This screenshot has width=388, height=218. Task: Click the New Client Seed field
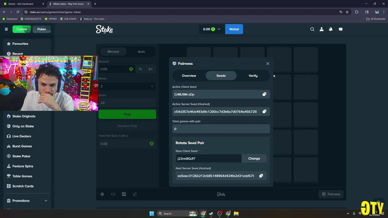click(209, 159)
